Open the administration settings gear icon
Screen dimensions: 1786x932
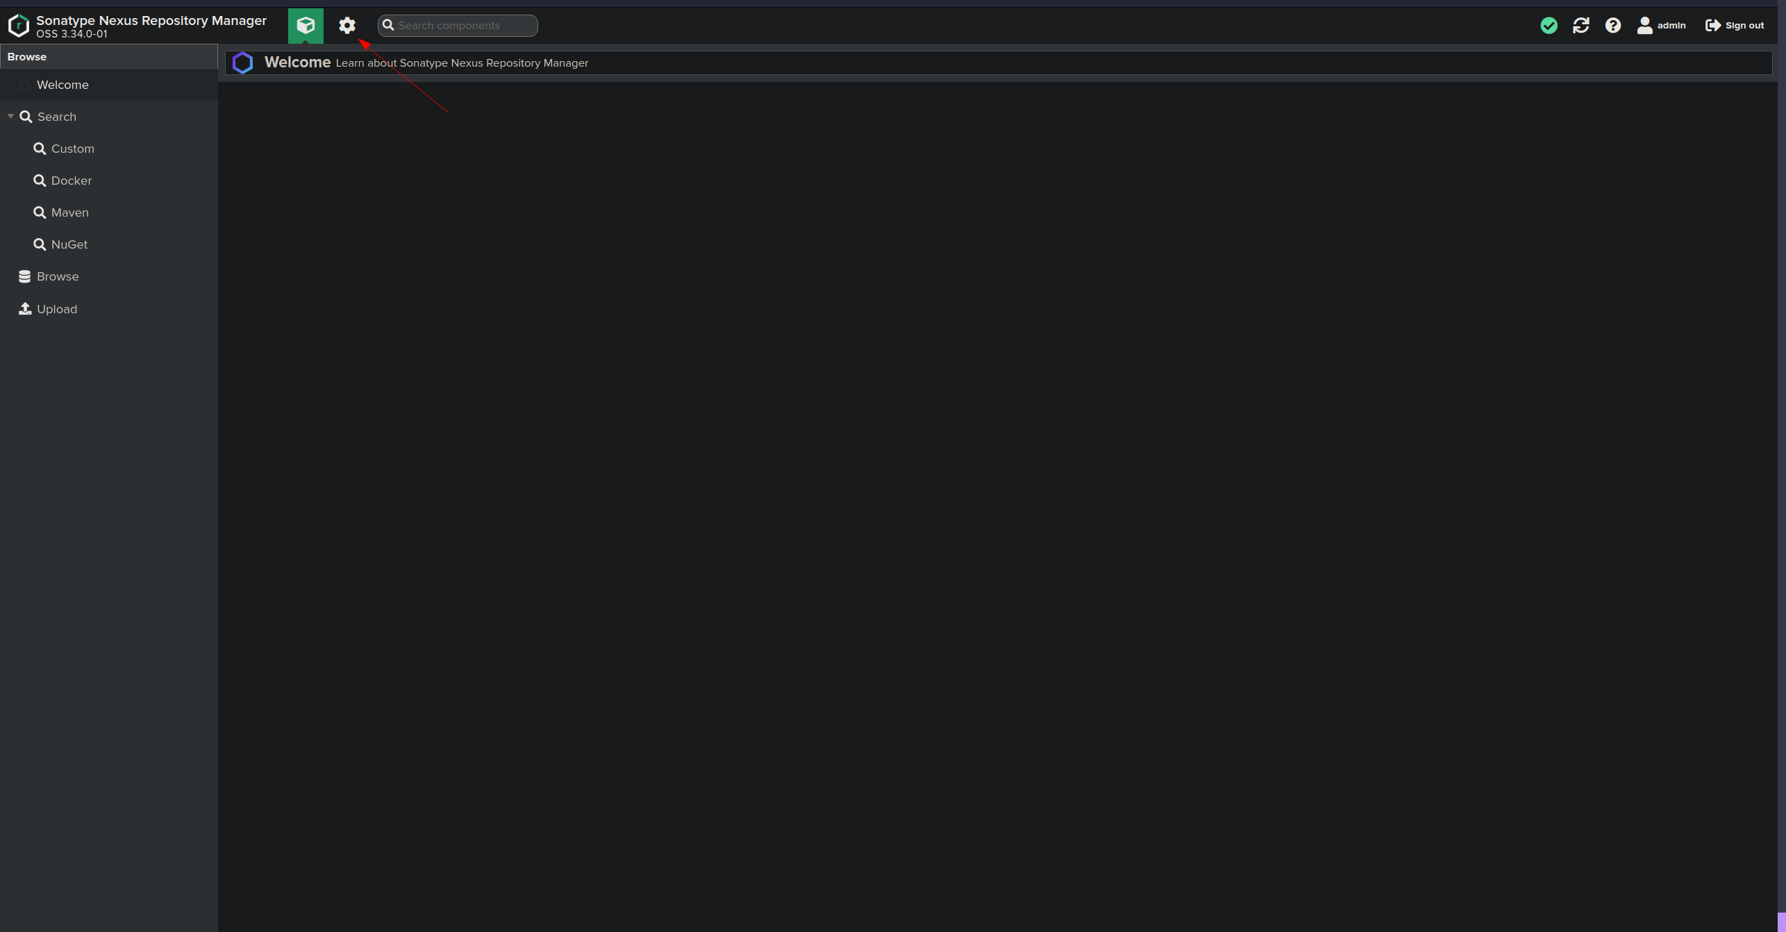[346, 25]
